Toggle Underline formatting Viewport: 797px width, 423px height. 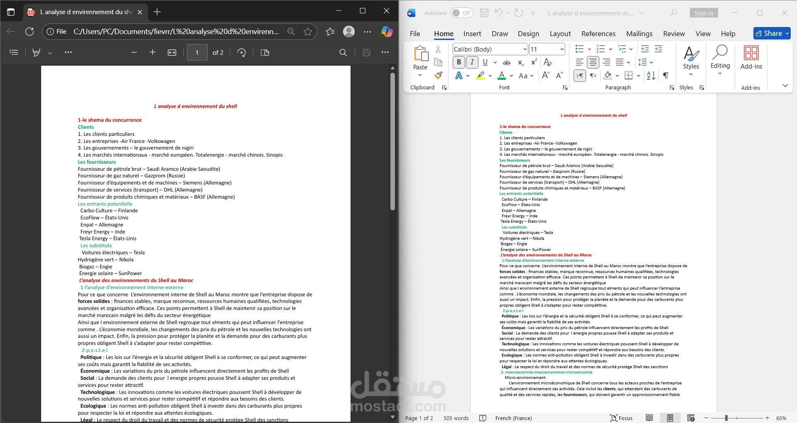(485, 62)
